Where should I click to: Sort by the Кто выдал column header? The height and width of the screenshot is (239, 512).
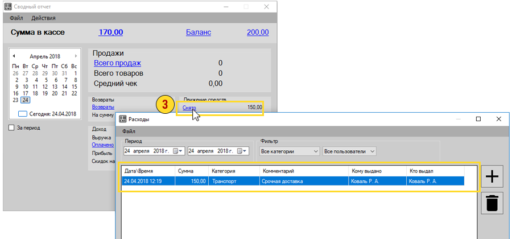[436, 171]
